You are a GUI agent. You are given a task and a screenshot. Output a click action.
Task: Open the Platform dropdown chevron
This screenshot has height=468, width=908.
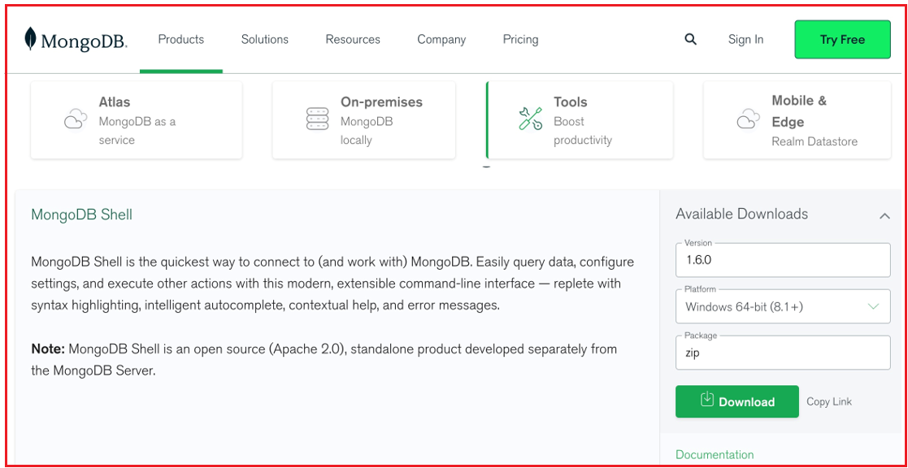tap(874, 306)
